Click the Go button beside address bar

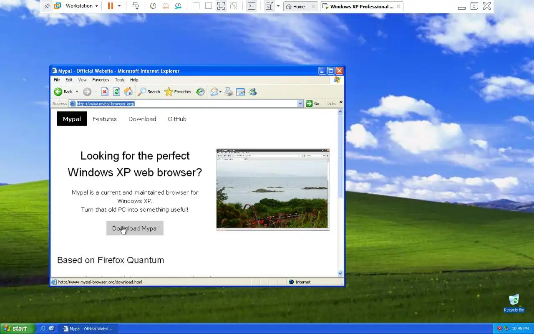312,104
